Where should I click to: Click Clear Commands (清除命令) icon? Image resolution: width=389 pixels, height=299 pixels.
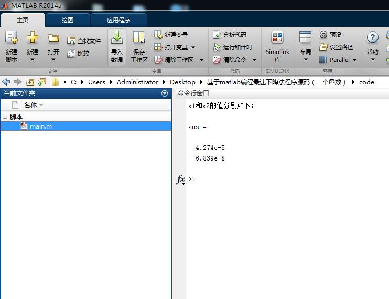click(x=217, y=60)
